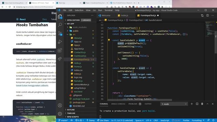Close the terminal panel

pyautogui.click(x=213, y=104)
